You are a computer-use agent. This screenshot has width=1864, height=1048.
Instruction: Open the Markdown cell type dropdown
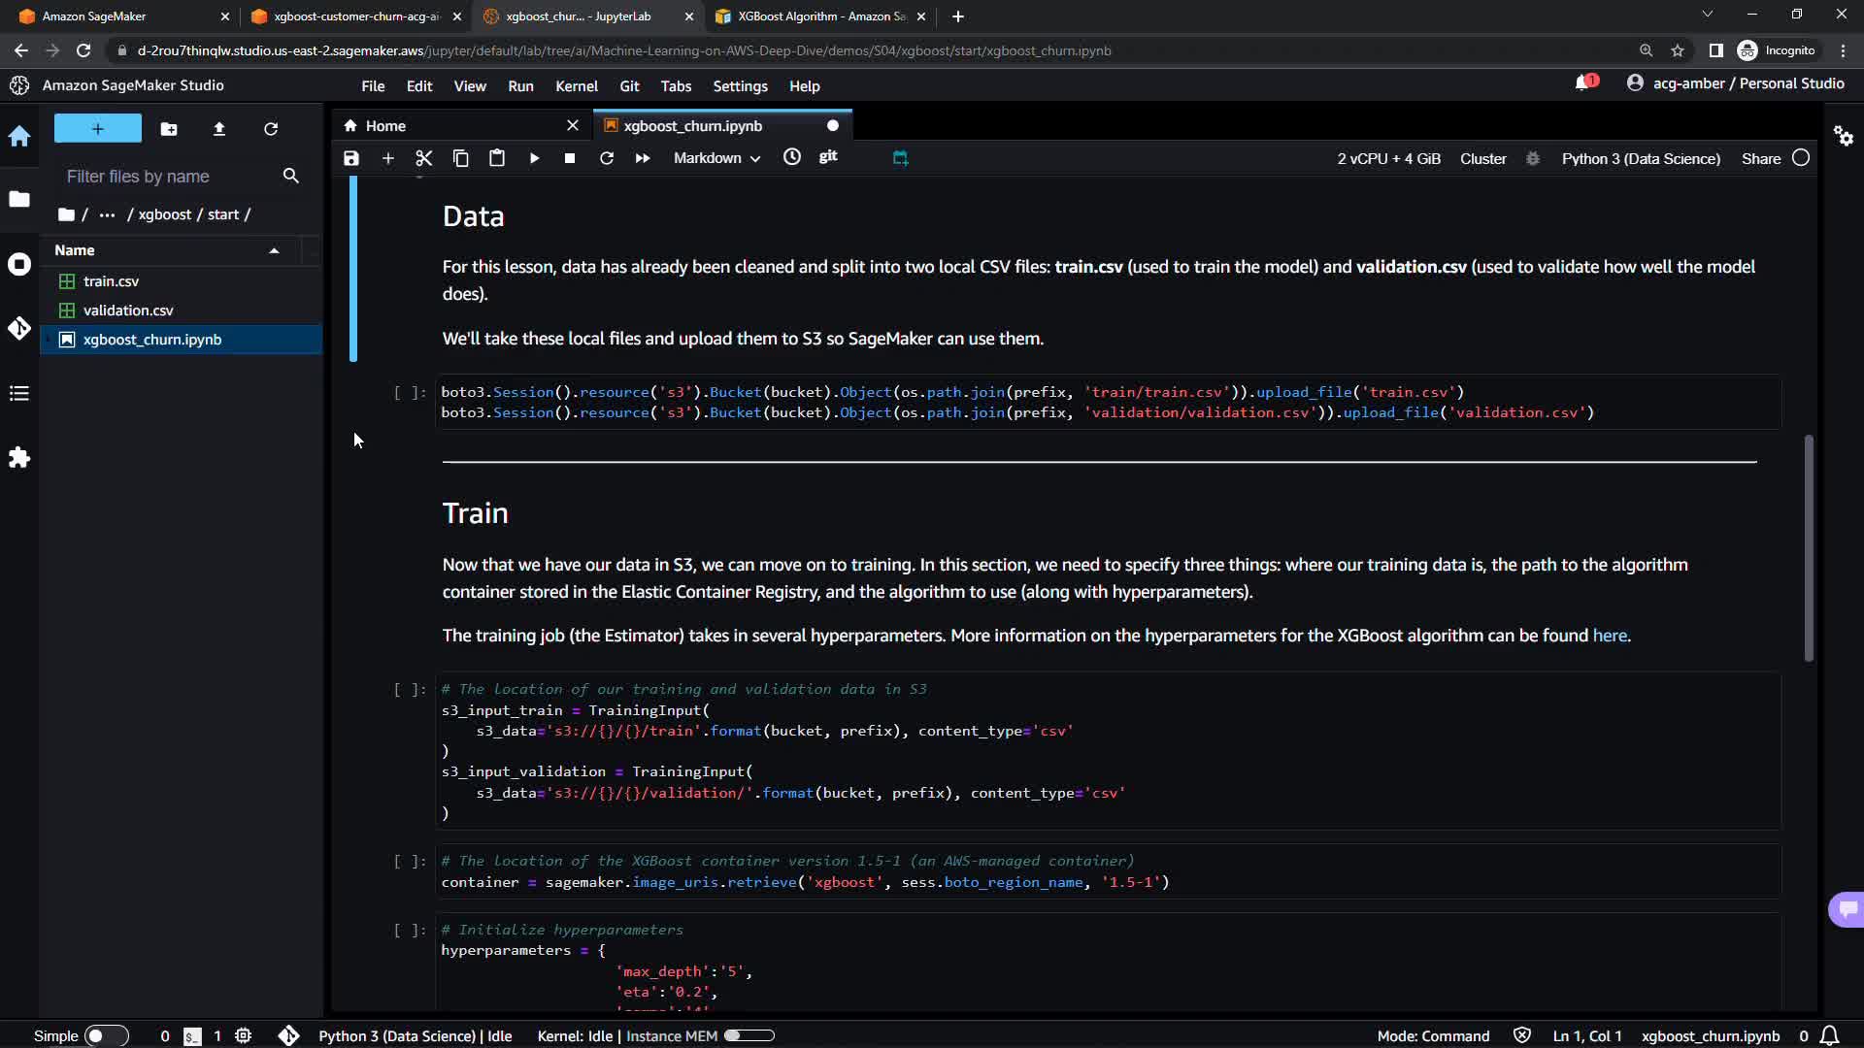click(716, 158)
